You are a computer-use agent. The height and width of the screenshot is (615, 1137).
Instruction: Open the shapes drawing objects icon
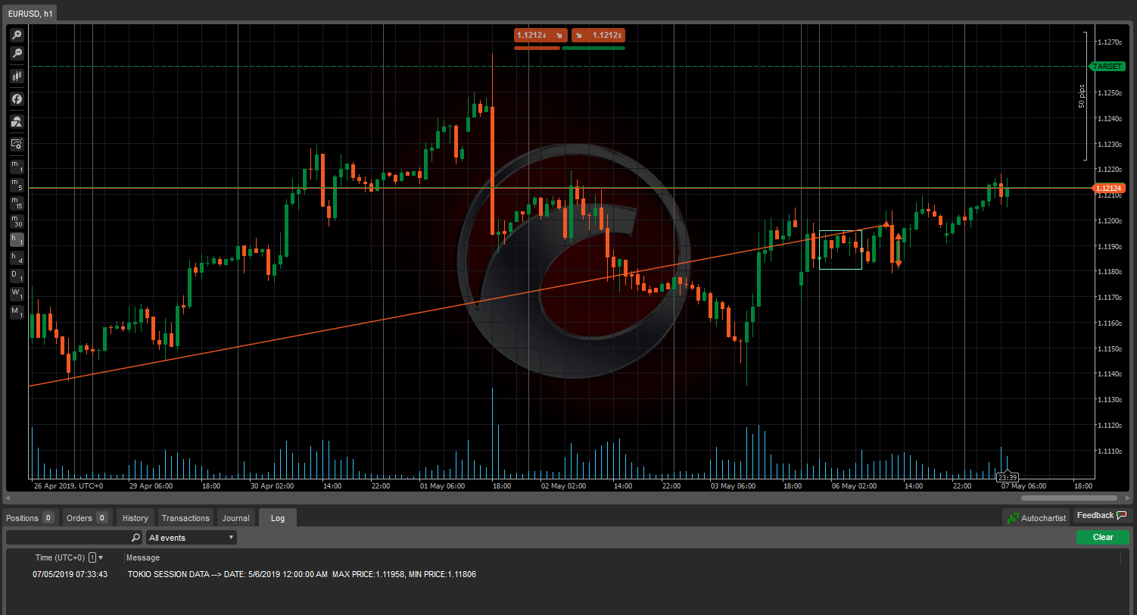(17, 121)
